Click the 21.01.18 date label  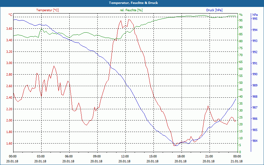coord(237,161)
